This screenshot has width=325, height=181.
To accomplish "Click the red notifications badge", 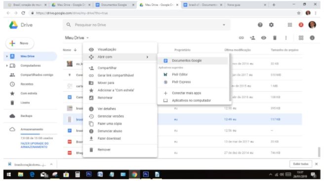I will click(x=301, y=25).
